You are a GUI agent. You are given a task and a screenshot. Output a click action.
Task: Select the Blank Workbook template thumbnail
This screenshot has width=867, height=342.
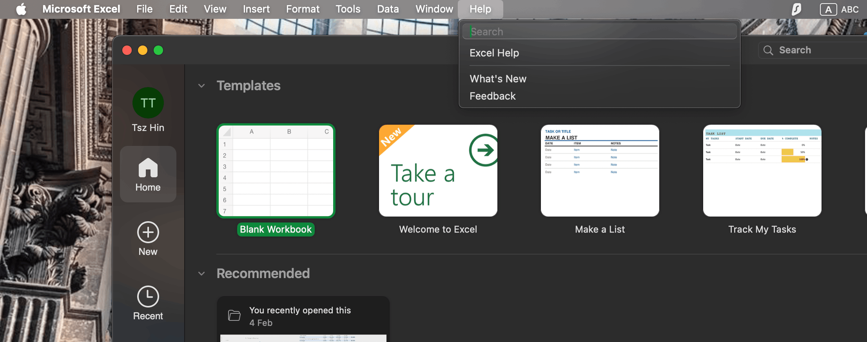276,171
